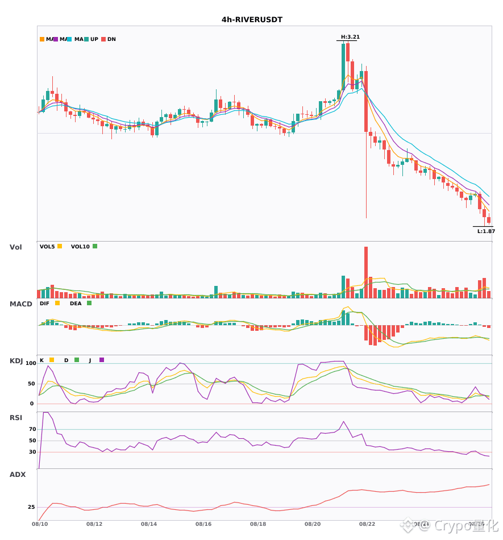Click the H:3.21 high price label
This screenshot has height=540, width=503.
click(x=350, y=37)
